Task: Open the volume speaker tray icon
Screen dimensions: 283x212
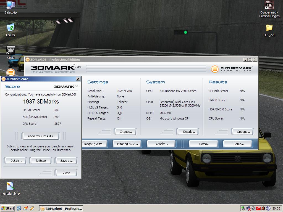Action: click(x=263, y=208)
